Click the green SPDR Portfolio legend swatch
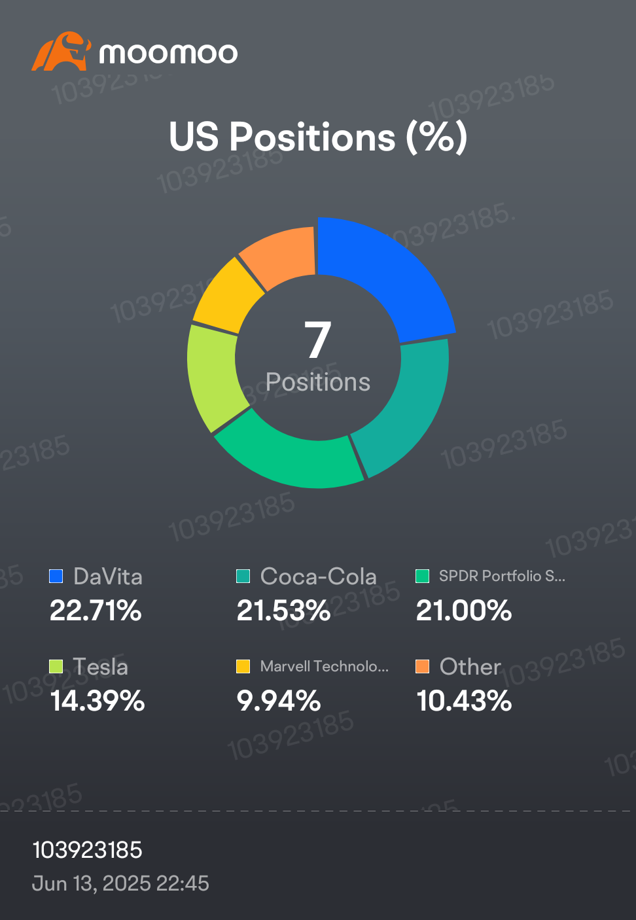Image resolution: width=636 pixels, height=920 pixels. tap(423, 576)
